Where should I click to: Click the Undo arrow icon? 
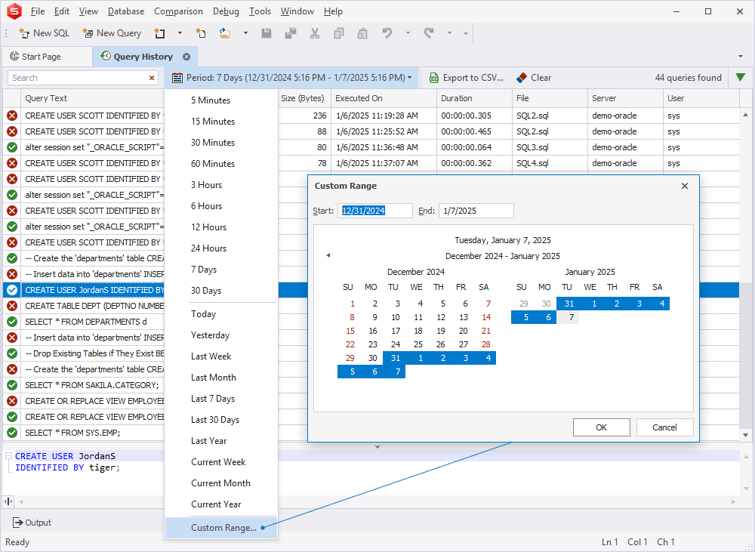tap(387, 33)
